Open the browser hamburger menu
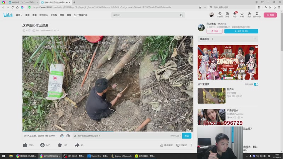The image size is (283, 159). 279,7
